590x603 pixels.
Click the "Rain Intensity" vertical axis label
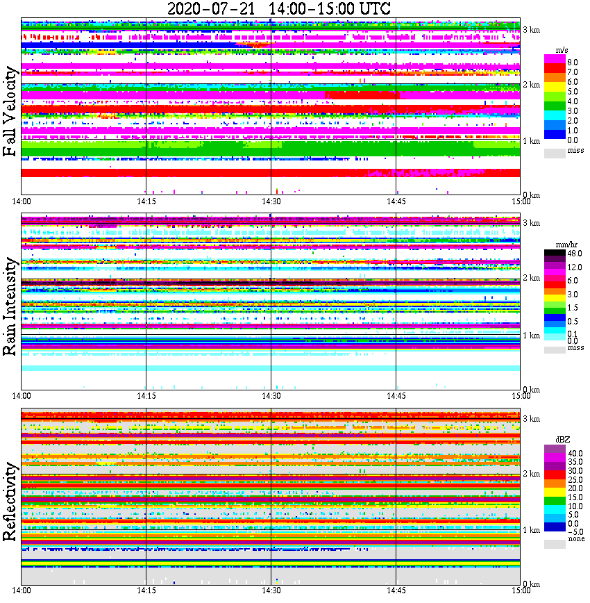(10, 306)
